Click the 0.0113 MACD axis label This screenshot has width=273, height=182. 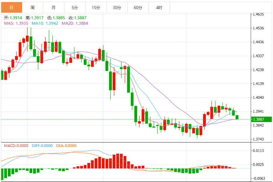click(258, 151)
